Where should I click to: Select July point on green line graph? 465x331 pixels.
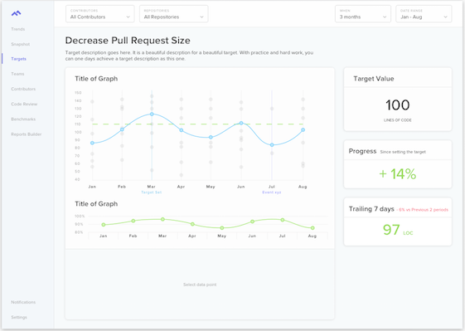(283, 220)
